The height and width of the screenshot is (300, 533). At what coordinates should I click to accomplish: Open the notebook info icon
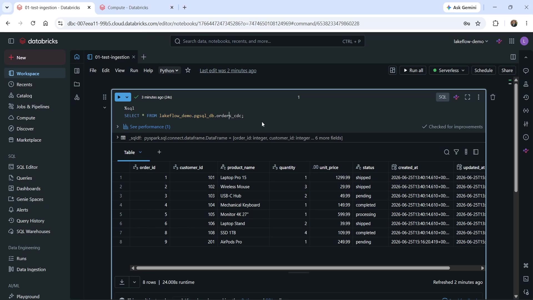coord(526,137)
